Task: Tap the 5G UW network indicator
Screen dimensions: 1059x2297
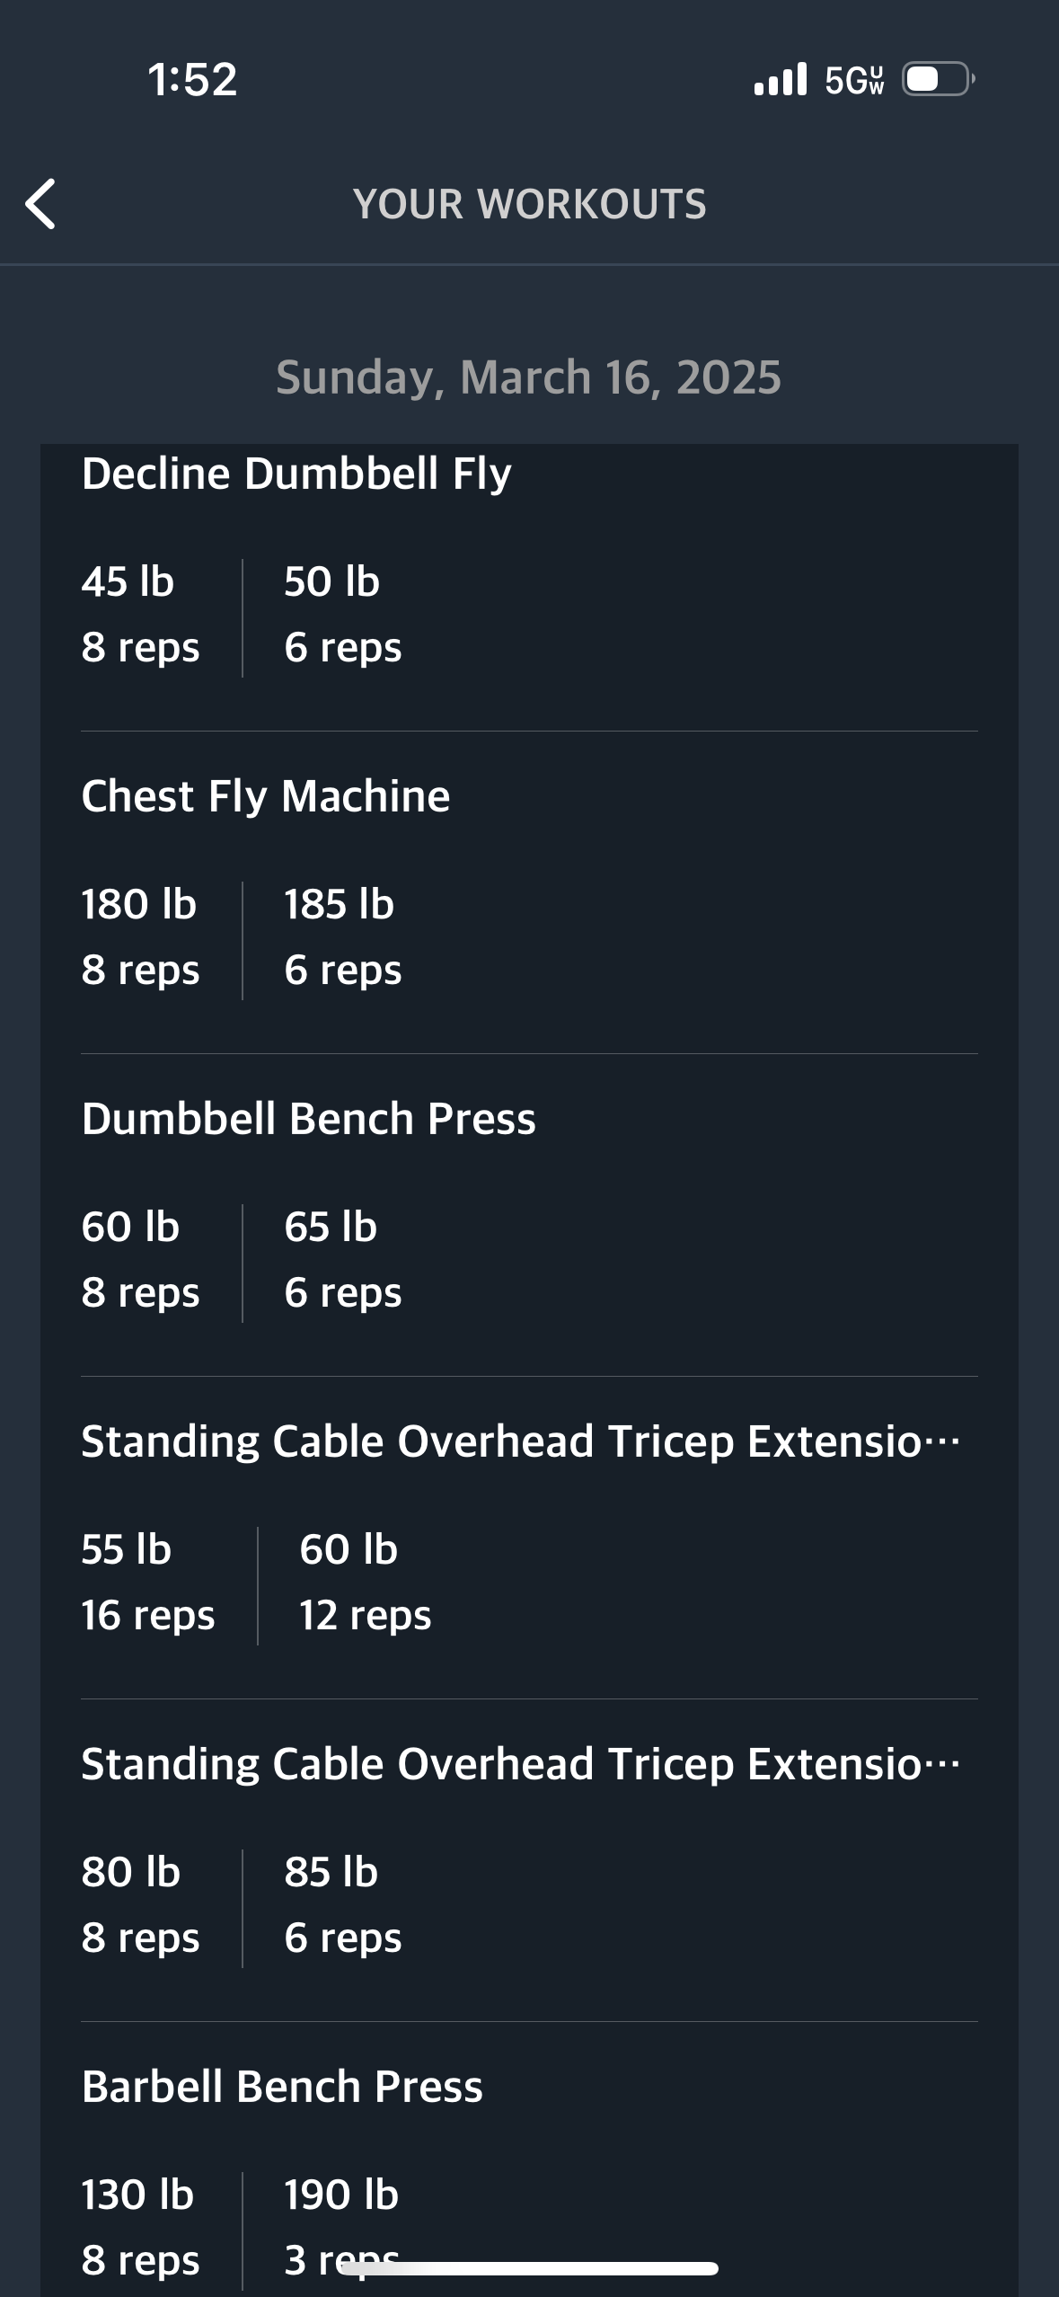Action: pos(854,80)
